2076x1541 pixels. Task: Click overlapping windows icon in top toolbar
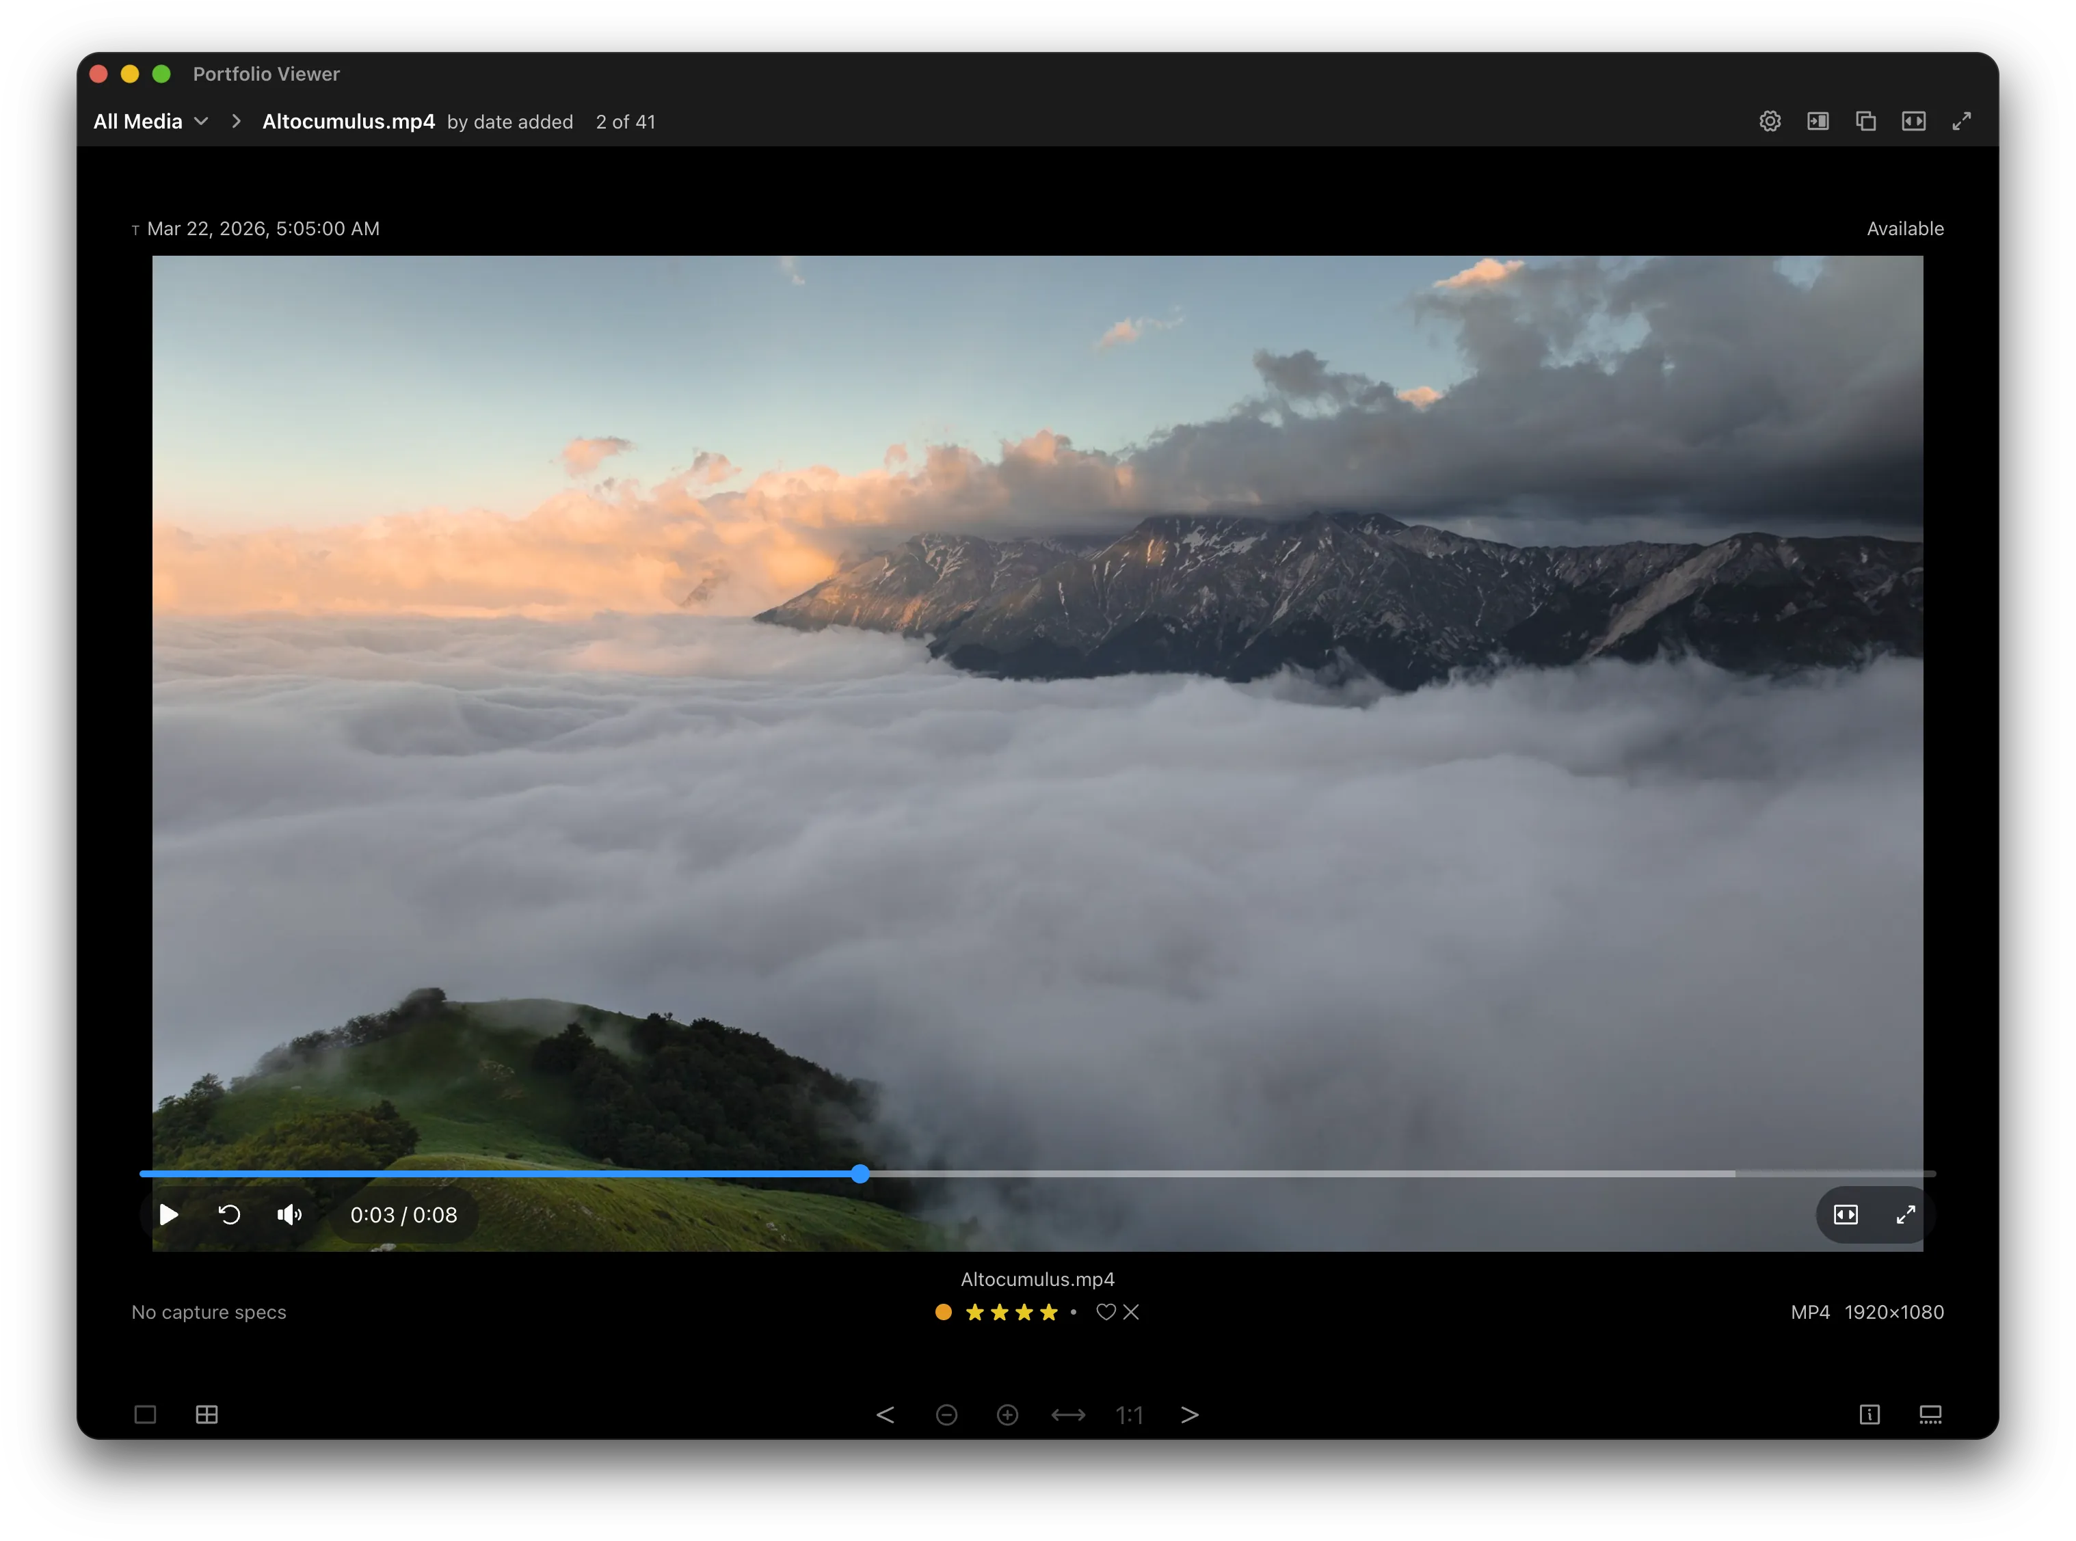point(1865,121)
